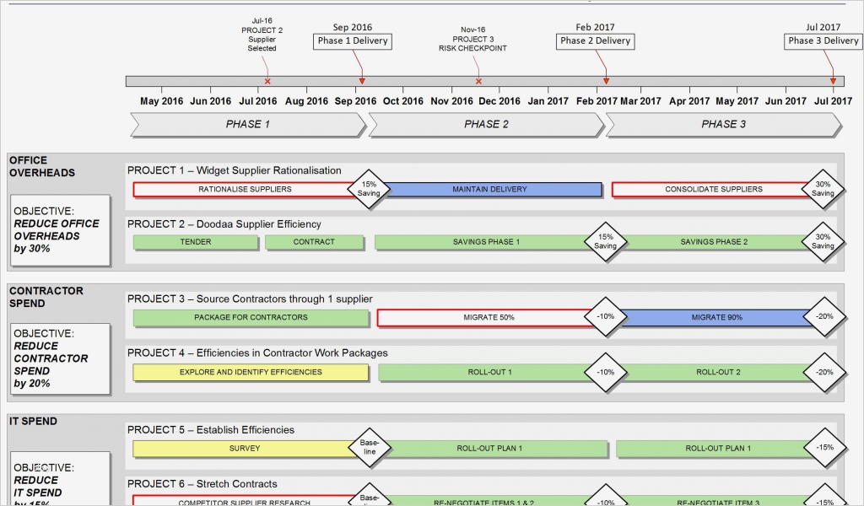This screenshot has width=864, height=506.
Task: Select the PHASE 2 chevron banner
Action: coord(486,124)
